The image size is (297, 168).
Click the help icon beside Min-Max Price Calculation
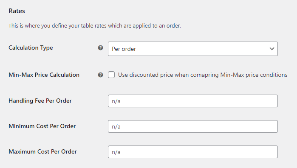click(x=100, y=75)
